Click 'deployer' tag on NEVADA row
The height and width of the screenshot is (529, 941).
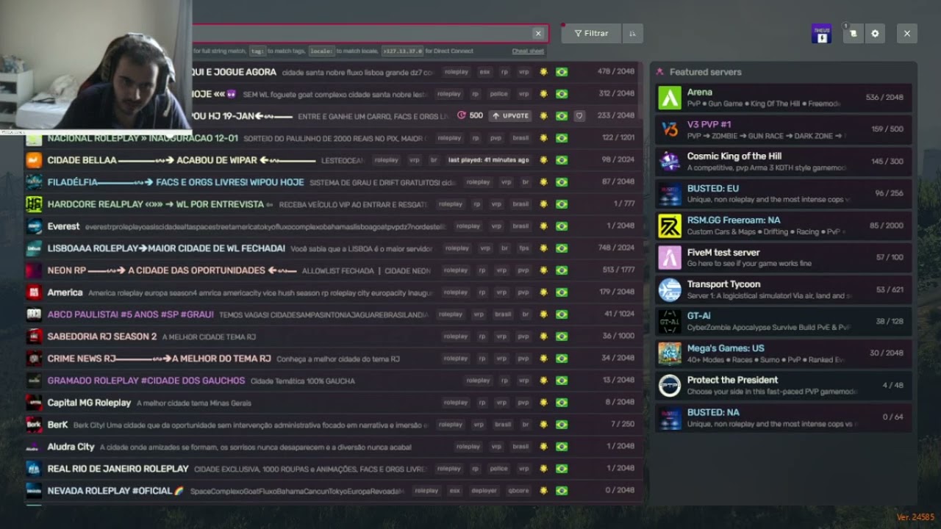pos(484,491)
